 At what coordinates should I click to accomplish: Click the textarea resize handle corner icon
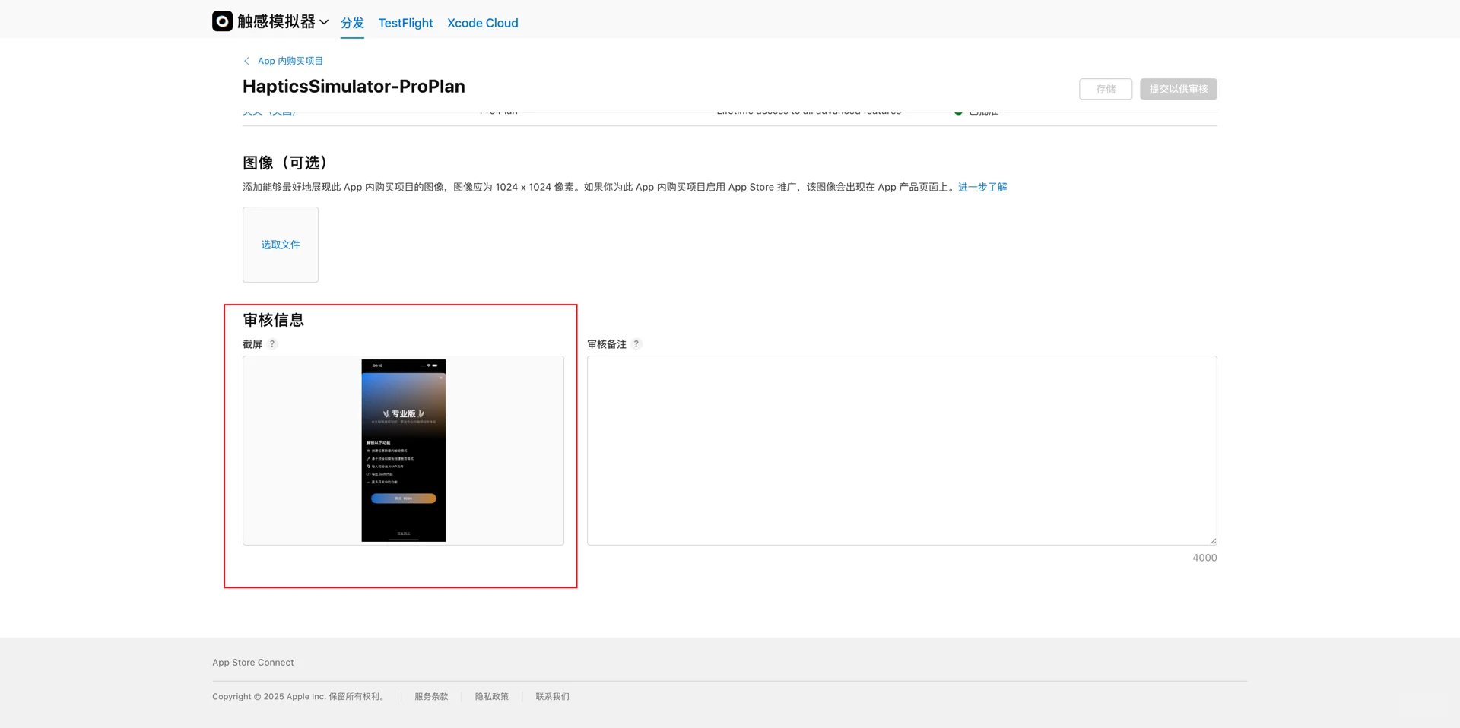[x=1211, y=540]
